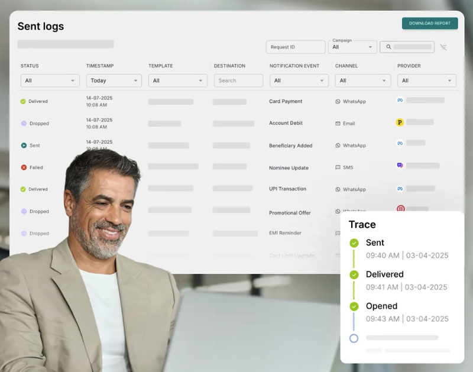The width and height of the screenshot is (473, 372).
Task: Open the Channel filter dropdown
Action: [x=362, y=80]
